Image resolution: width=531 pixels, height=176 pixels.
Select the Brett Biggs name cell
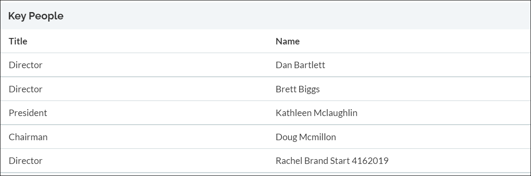(x=297, y=89)
